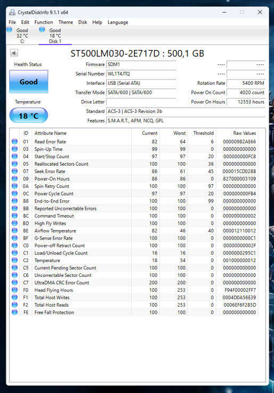The image size is (274, 393).
Task: Click status orb for UltraDMA CRC Error Count
Action: click(14, 282)
